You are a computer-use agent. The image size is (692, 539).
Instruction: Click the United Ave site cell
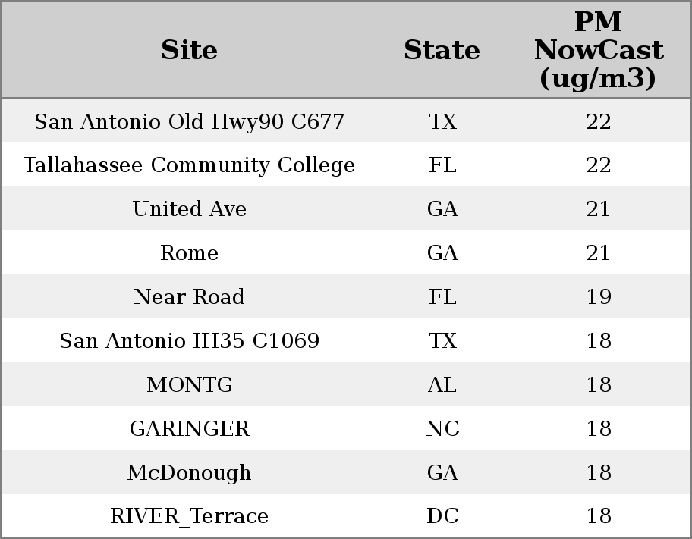click(x=189, y=208)
